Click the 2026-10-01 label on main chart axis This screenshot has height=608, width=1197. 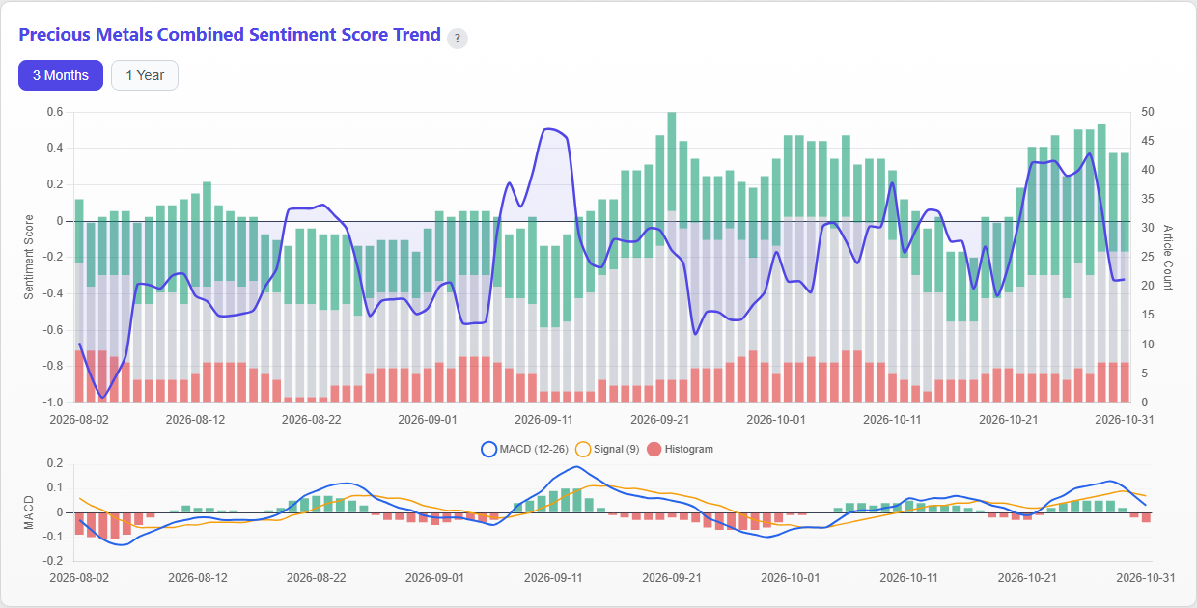point(776,420)
